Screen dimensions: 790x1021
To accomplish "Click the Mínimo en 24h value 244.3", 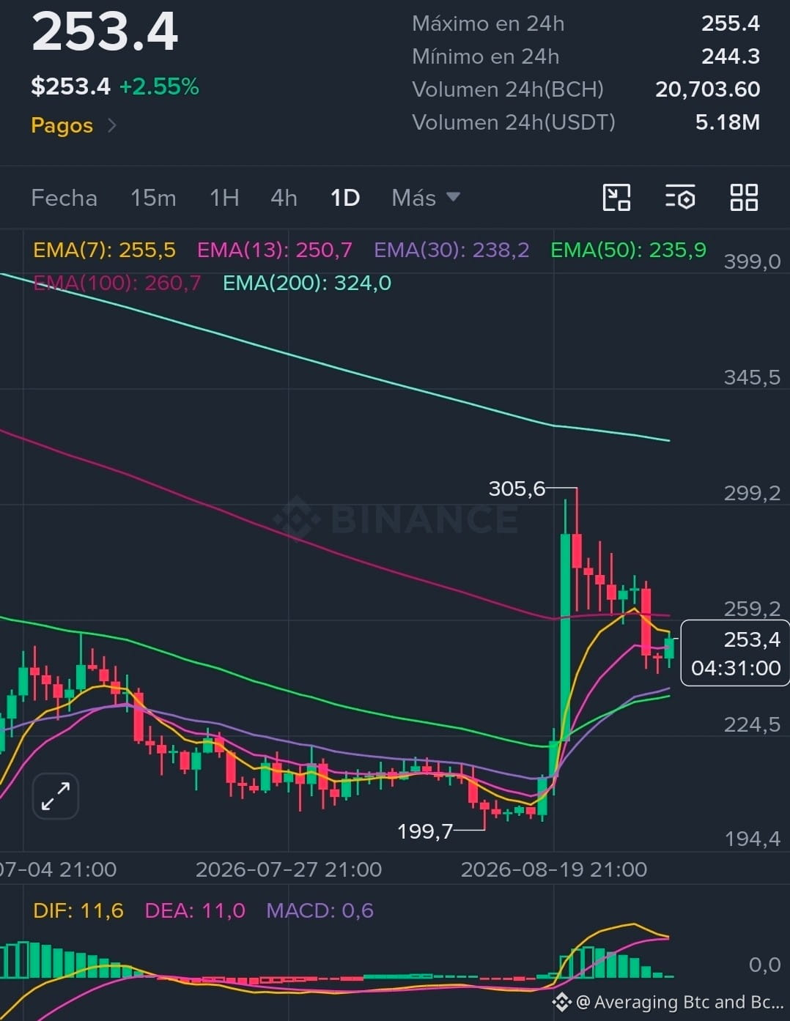I will coord(731,56).
